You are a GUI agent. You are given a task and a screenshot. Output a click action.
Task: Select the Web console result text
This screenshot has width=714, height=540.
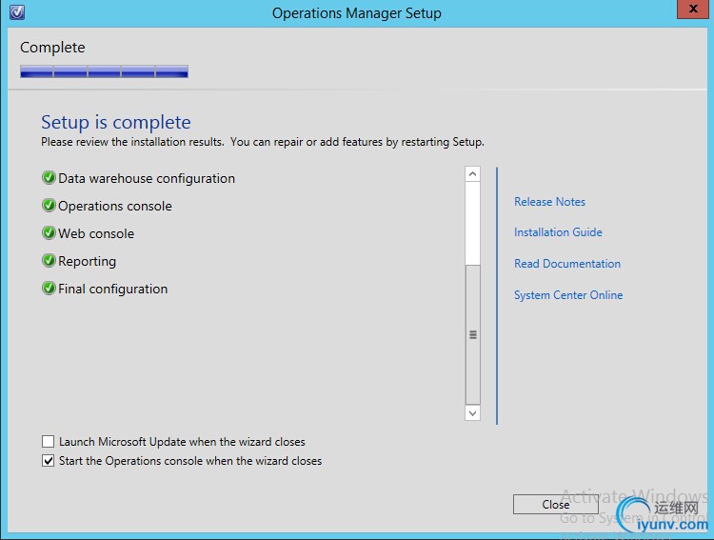click(96, 233)
